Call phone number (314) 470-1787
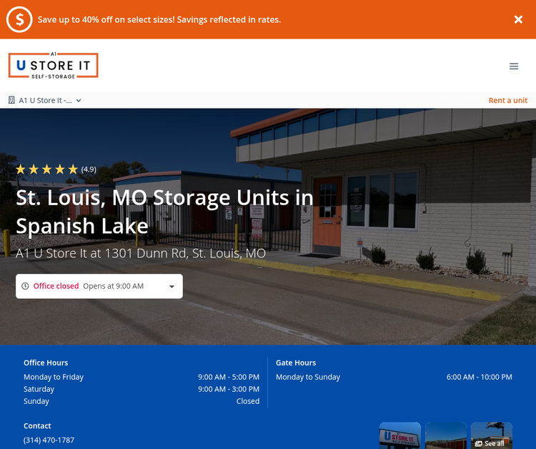The image size is (536, 449). [49, 440]
